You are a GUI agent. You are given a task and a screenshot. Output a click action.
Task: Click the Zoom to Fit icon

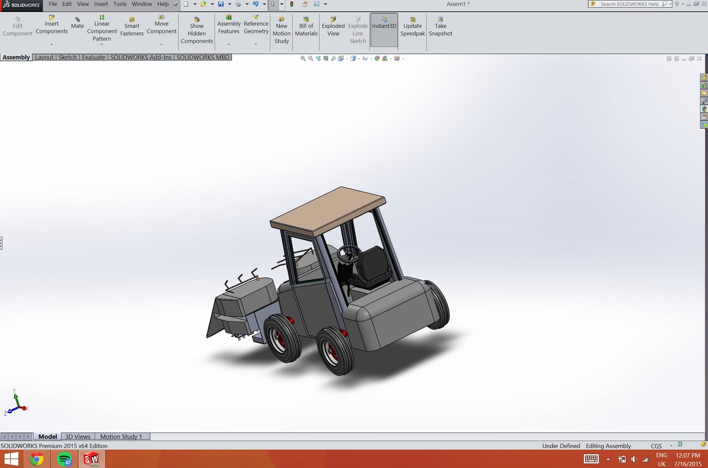303,58
